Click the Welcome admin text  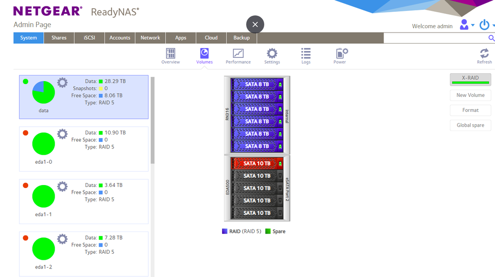coord(432,26)
